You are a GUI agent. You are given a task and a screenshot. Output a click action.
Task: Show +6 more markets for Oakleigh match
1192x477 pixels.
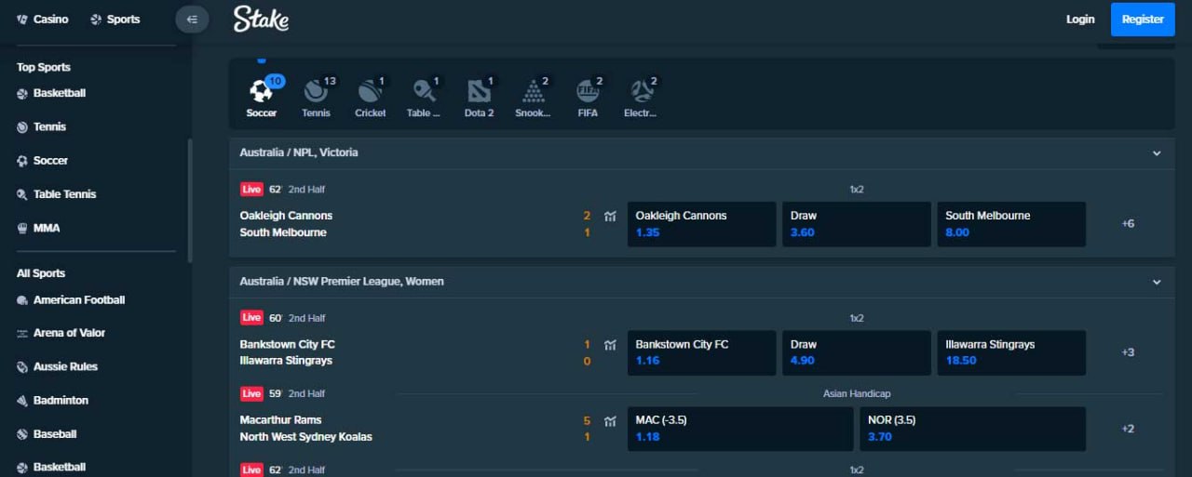(1128, 224)
